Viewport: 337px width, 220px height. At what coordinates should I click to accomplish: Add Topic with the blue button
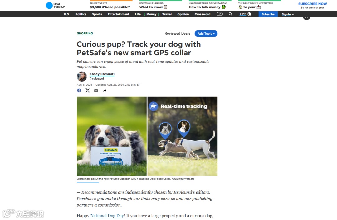[x=206, y=33]
